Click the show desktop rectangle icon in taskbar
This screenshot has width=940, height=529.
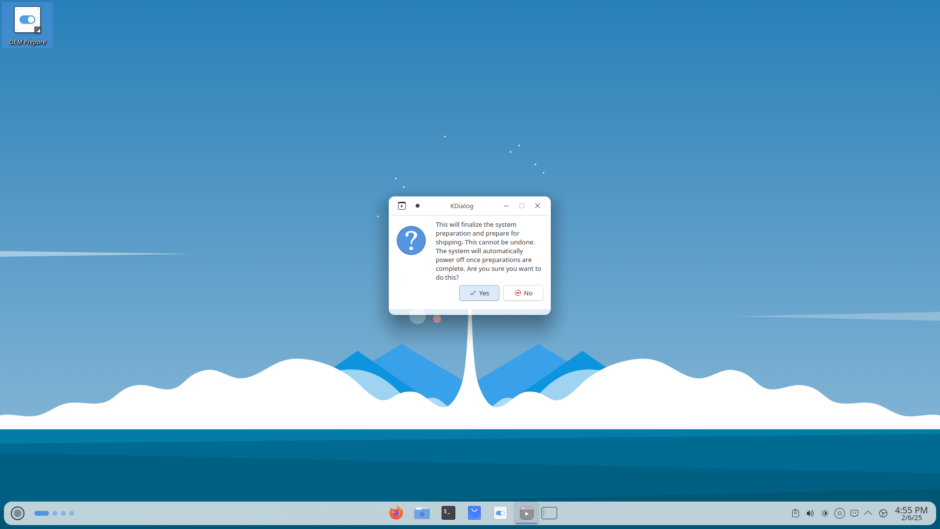click(x=549, y=513)
